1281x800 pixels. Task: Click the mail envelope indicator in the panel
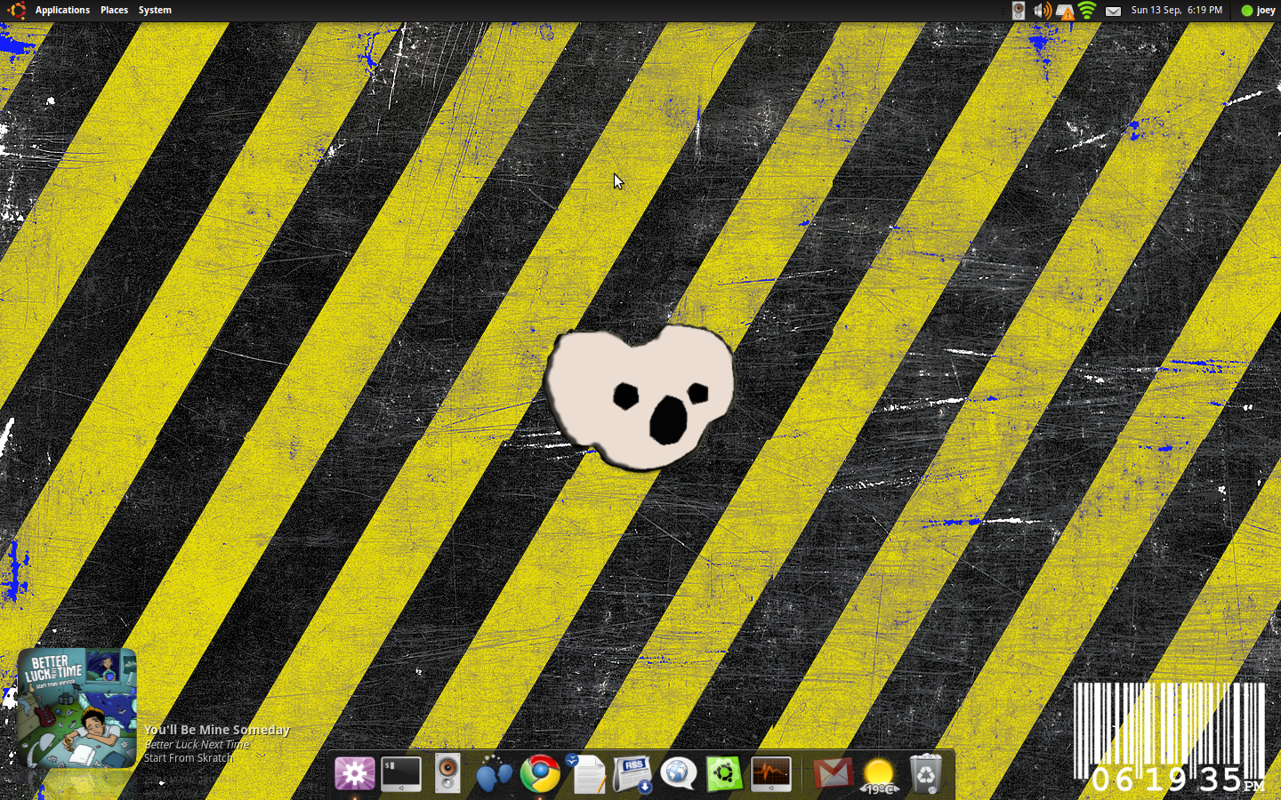point(1113,12)
